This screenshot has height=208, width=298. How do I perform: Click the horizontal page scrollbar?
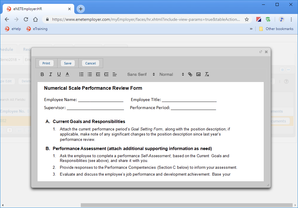click(x=187, y=205)
